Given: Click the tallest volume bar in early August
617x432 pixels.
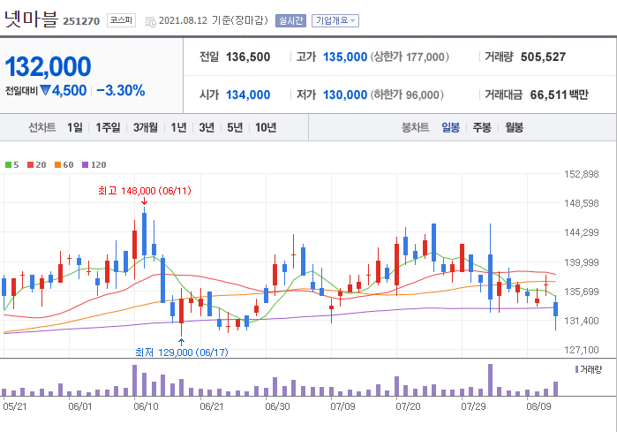Looking at the screenshot, I should click(x=490, y=380).
